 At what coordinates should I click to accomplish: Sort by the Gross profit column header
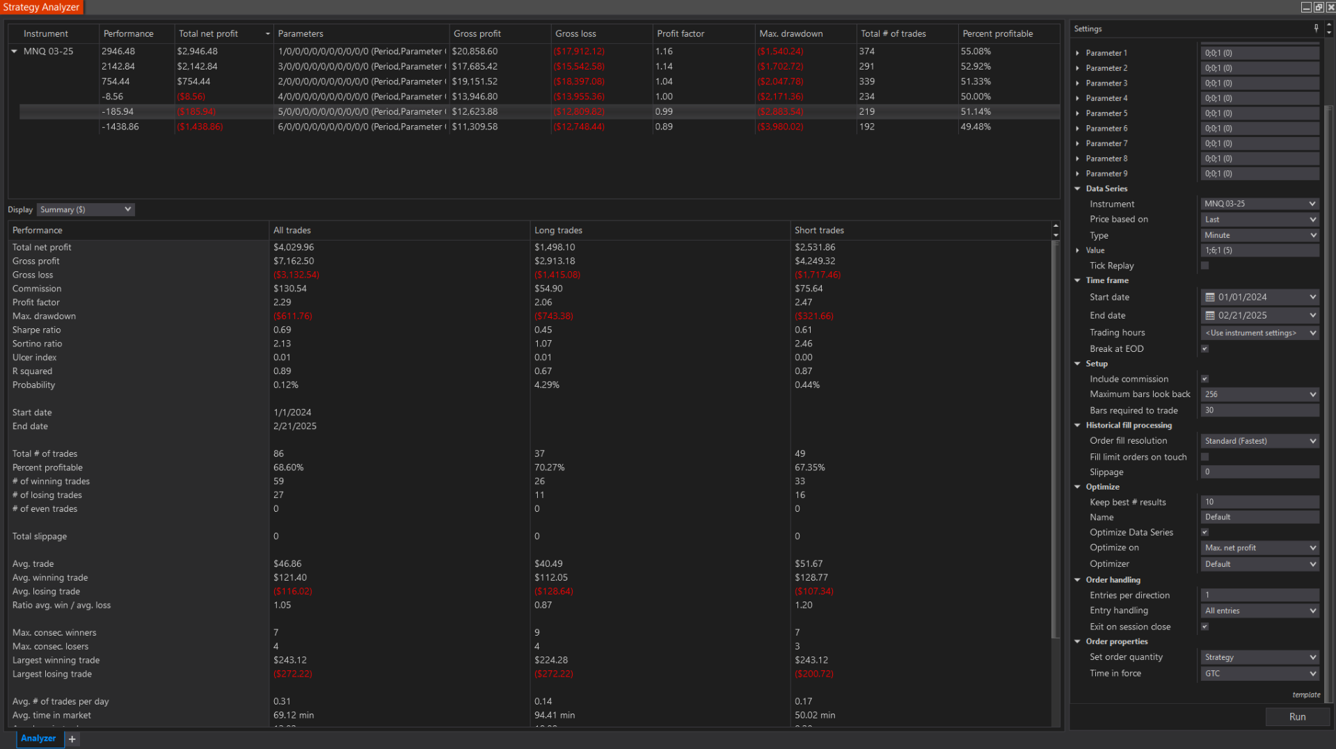[500, 34]
